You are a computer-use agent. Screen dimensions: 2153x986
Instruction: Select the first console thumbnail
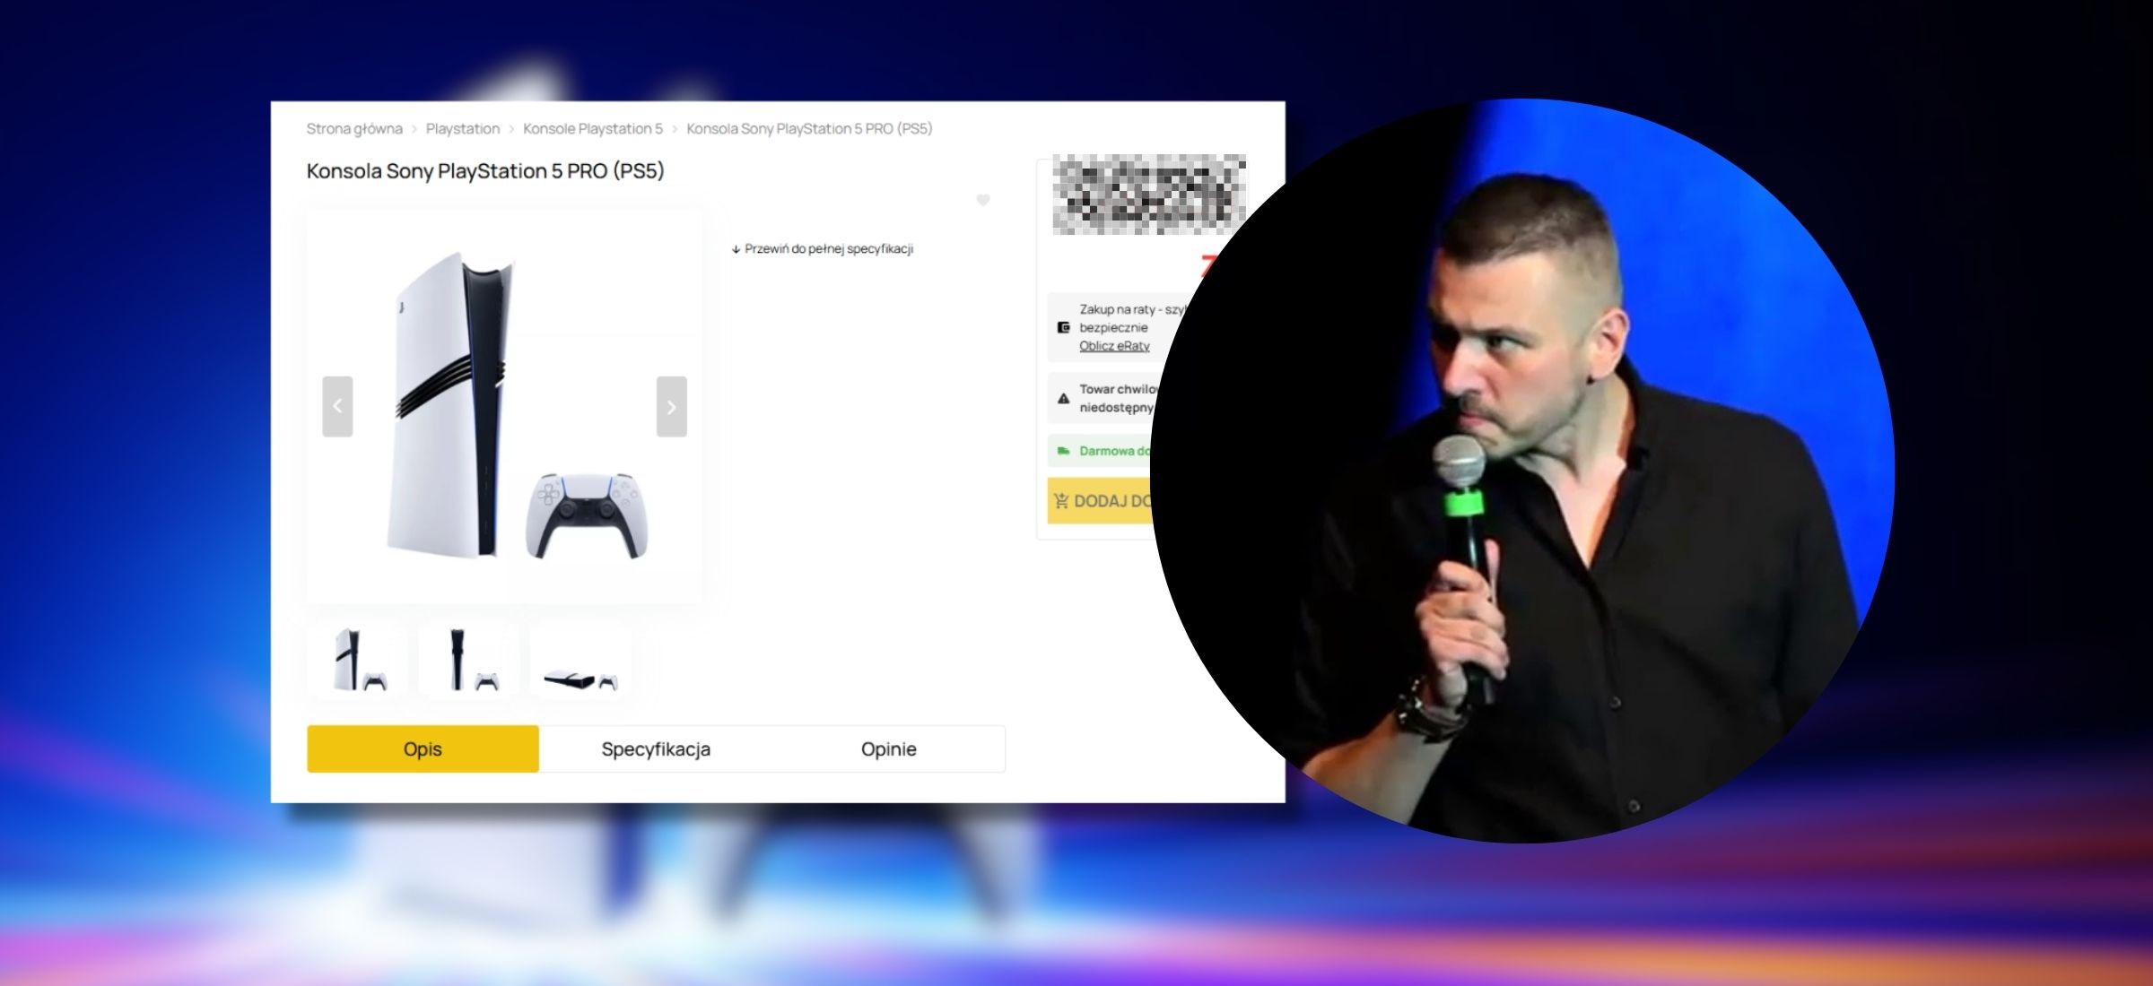358,658
